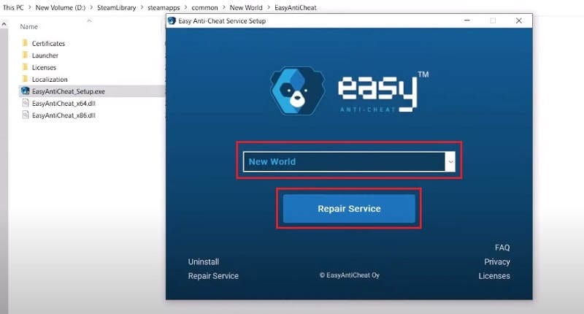This screenshot has width=584, height=314.
Task: Minimize the Easy Anti-Cheat setup window
Action: [x=467, y=20]
